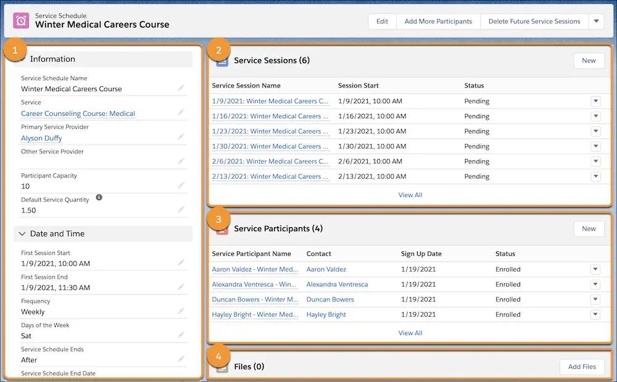The height and width of the screenshot is (382, 617).
Task: Open the Career Counseling Course: Medical link
Action: 78,113
